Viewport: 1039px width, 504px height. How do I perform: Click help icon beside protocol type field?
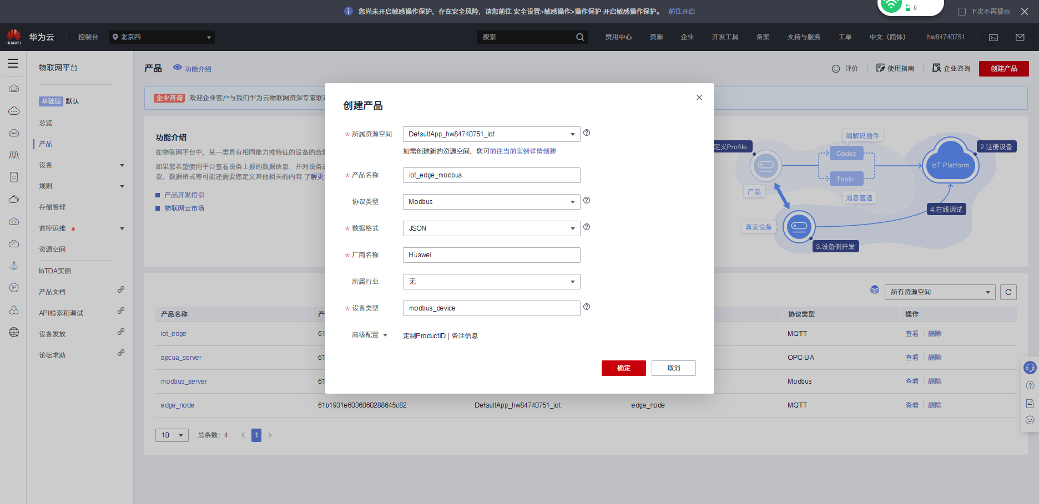[587, 201]
